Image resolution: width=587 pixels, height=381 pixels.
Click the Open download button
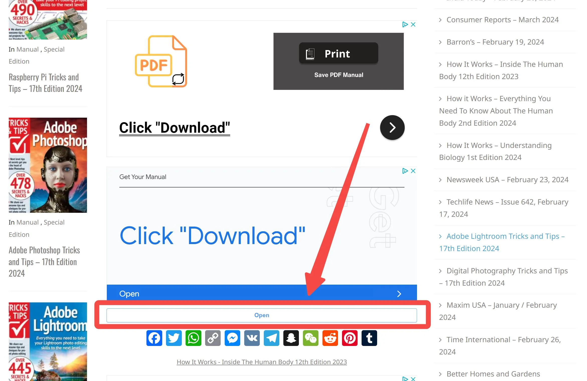(x=262, y=315)
